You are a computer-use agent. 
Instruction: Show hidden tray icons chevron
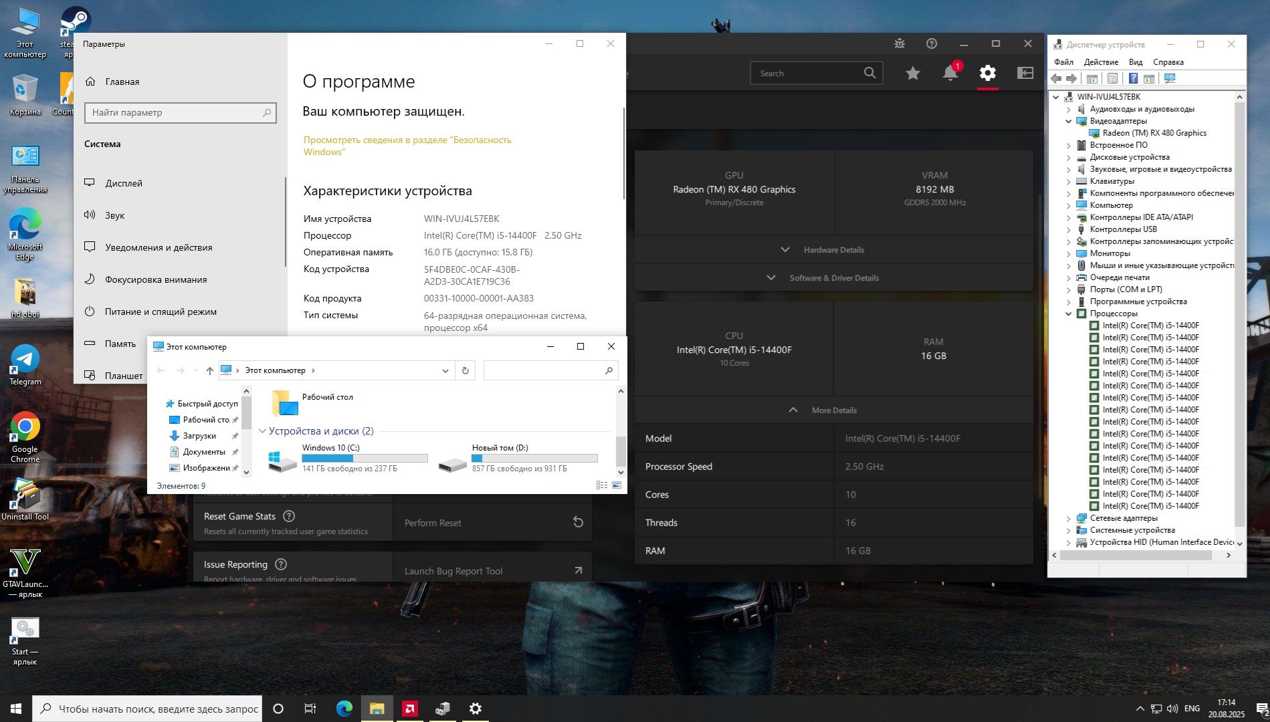1140,709
